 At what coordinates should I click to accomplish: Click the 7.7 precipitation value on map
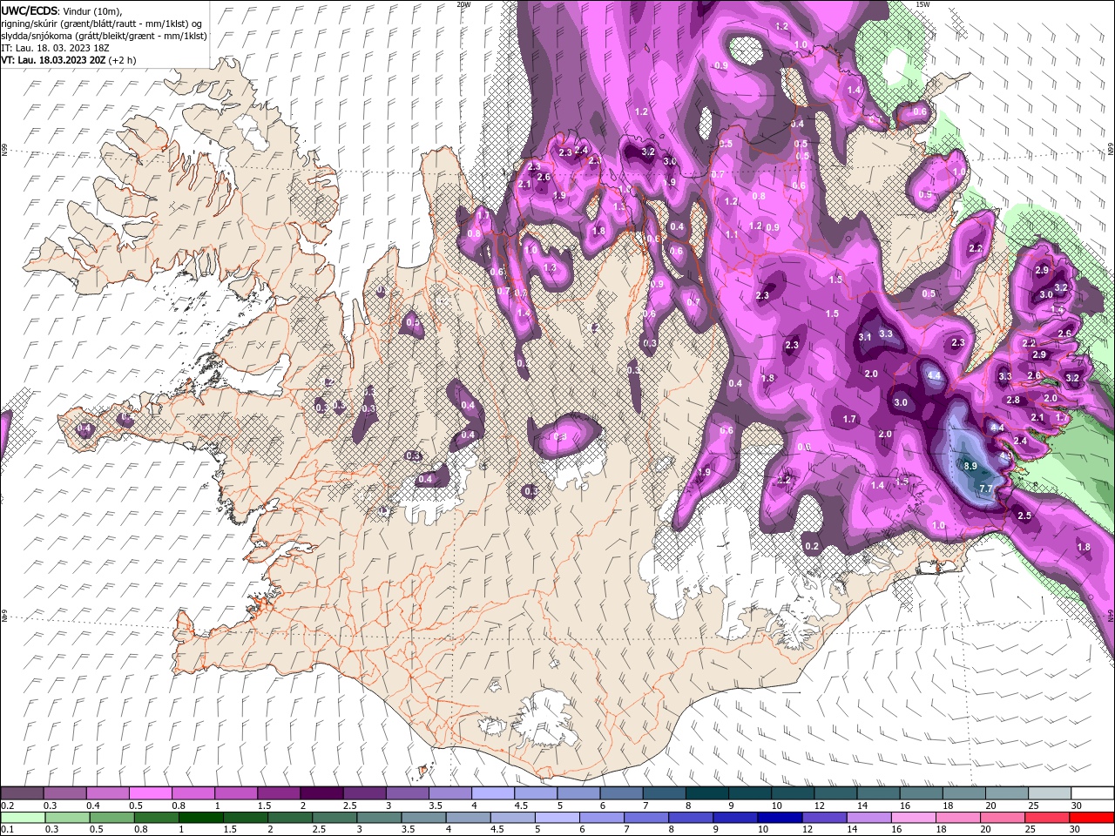pyautogui.click(x=986, y=489)
